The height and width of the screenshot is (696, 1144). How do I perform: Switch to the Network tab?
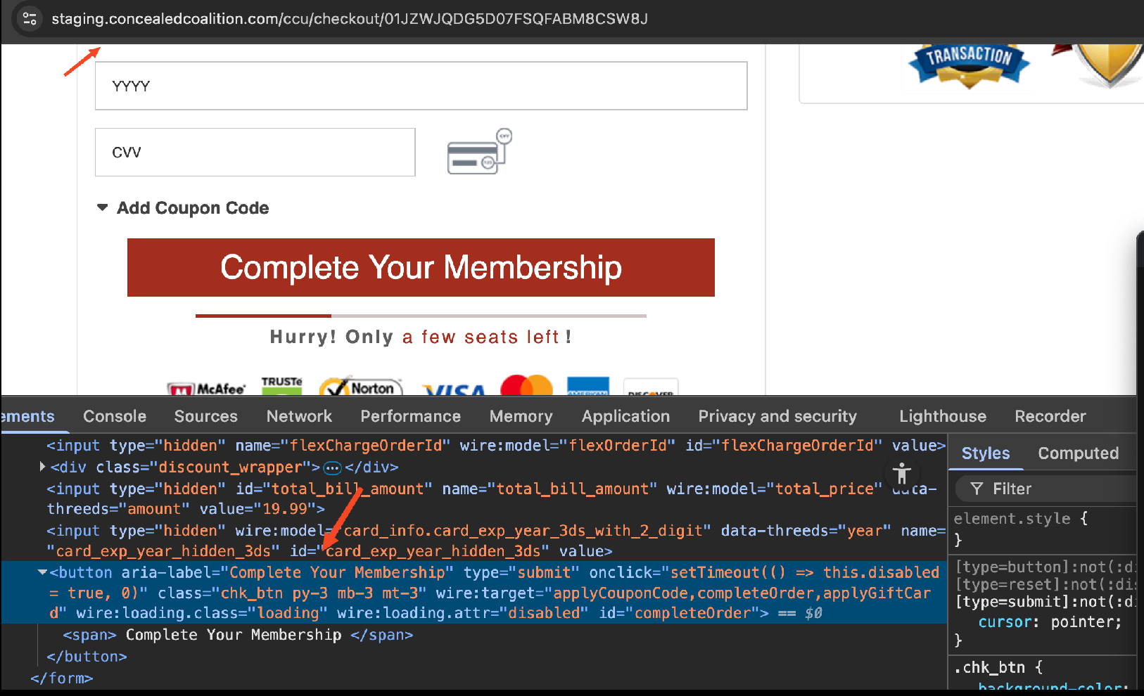(x=299, y=416)
